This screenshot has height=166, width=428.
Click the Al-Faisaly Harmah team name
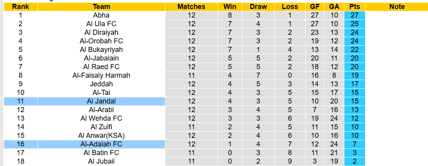click(101, 75)
